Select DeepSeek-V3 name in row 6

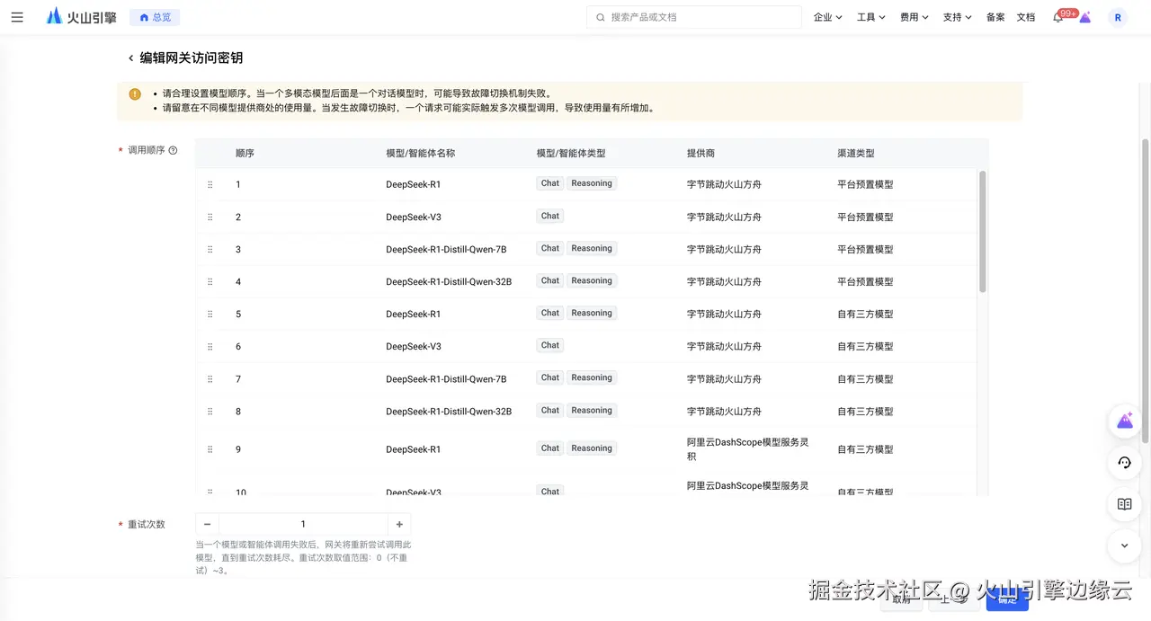pos(414,346)
